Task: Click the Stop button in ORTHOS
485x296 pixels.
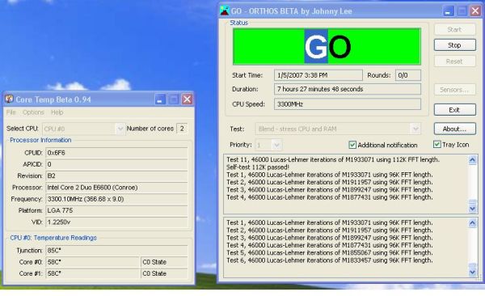Action: [x=454, y=45]
